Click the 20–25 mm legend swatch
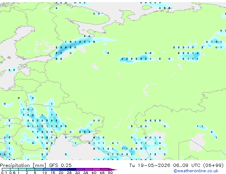The image size is (226, 174). click(x=63, y=169)
